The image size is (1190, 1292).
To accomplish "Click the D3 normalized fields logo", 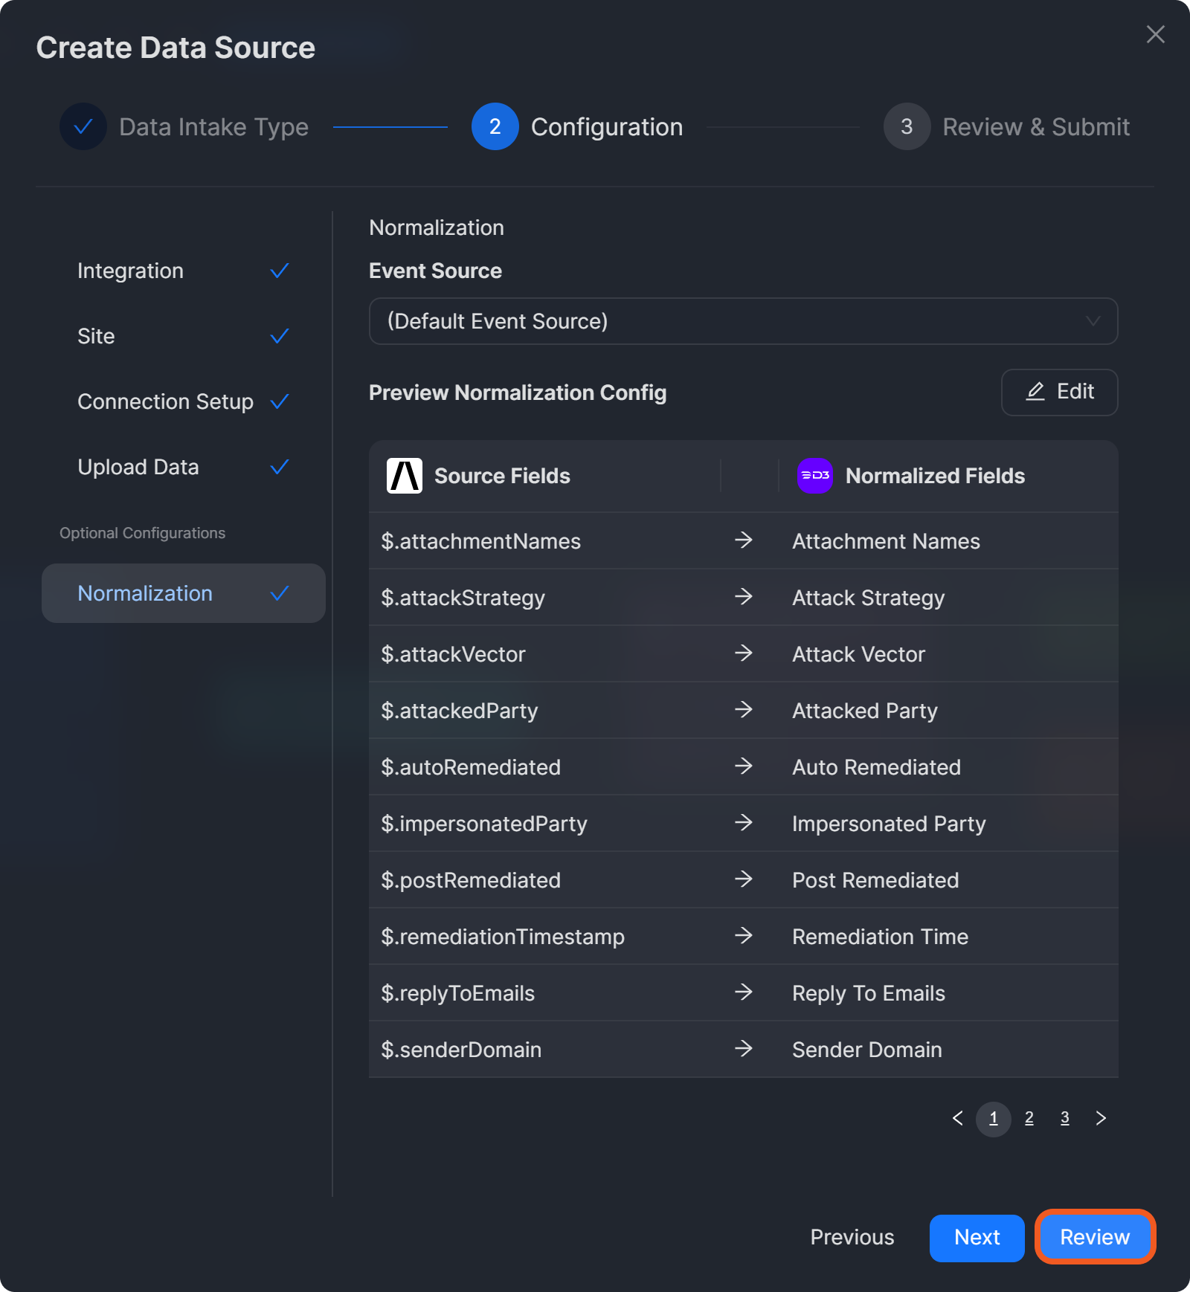I will 814,476.
